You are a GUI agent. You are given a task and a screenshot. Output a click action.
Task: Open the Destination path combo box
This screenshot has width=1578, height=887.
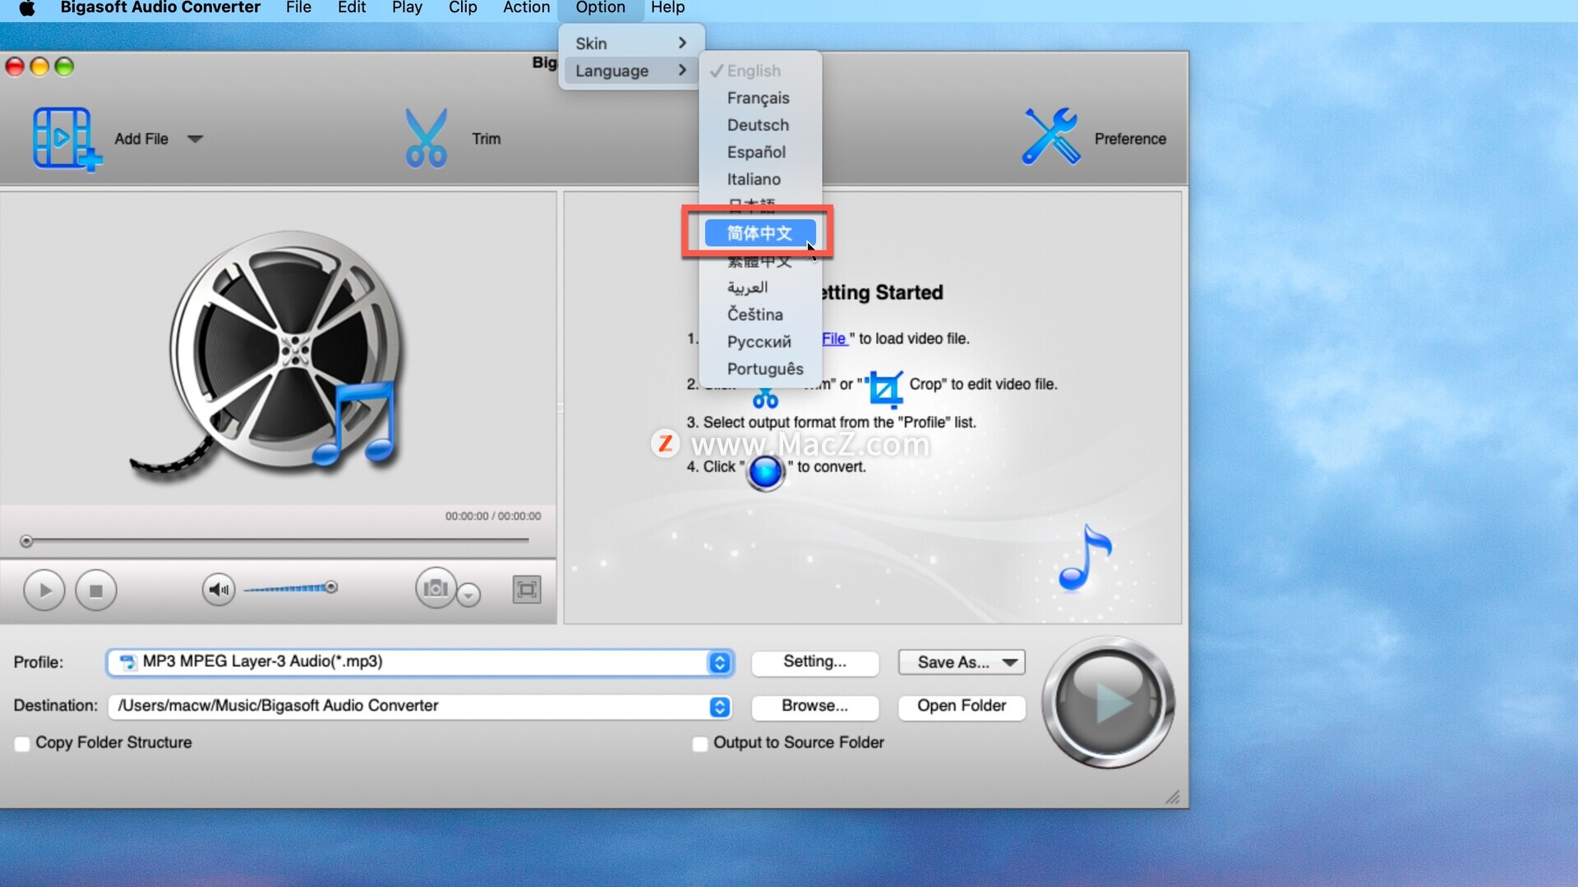[x=420, y=706]
